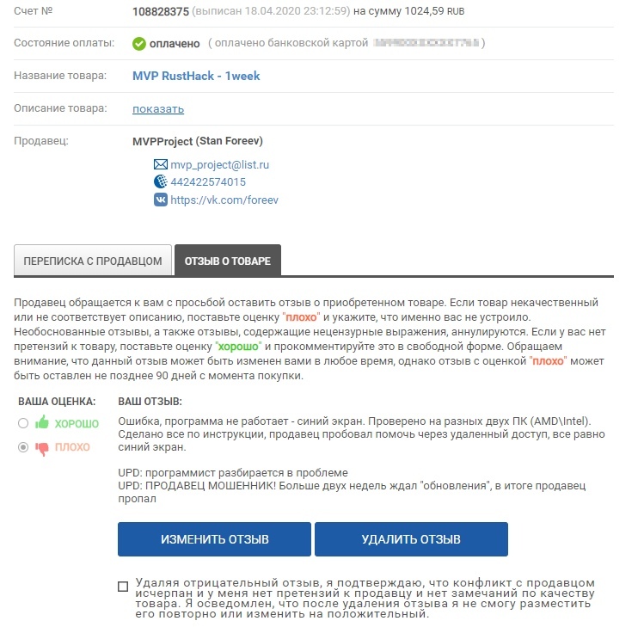
Task: Select the "Хорошо" rating radio button
Action: [x=22, y=423]
